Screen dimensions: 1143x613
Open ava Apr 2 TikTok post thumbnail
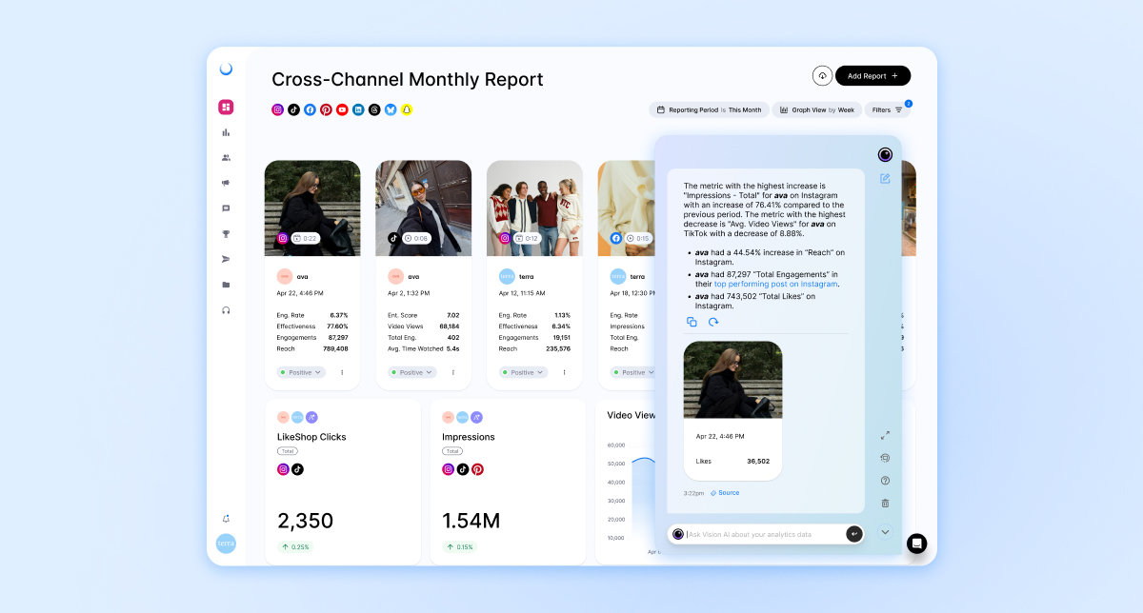coord(424,208)
